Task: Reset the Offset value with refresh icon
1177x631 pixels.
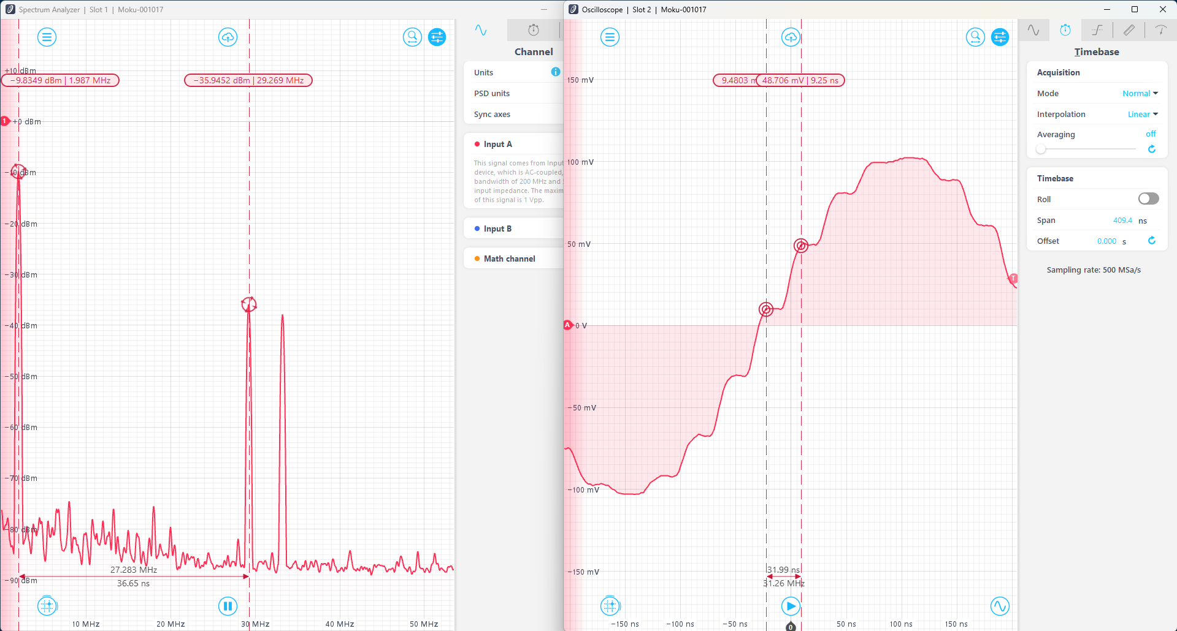Action: [x=1151, y=241]
